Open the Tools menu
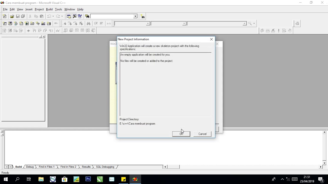The height and width of the screenshot is (184, 328). (58, 9)
